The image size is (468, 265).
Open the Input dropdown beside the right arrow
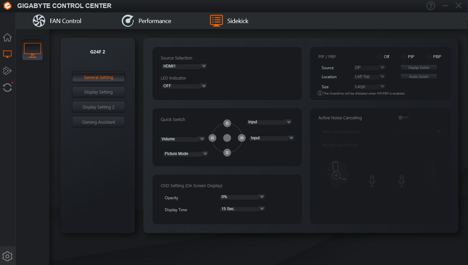(271, 138)
